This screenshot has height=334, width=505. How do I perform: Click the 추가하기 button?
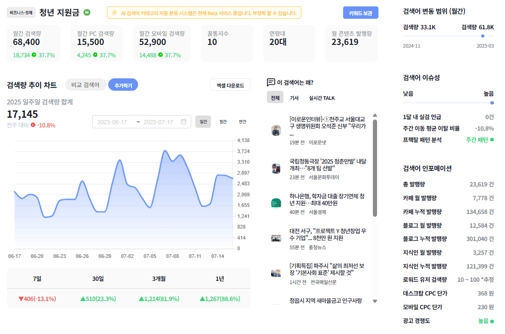click(123, 85)
